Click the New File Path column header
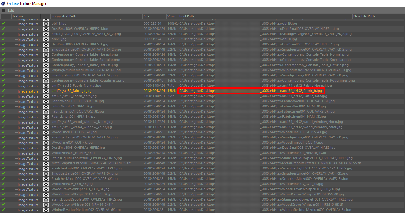 coord(364,16)
